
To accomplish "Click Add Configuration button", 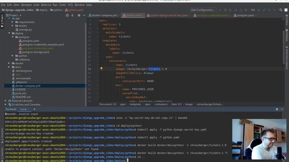I will [x=203, y=10].
